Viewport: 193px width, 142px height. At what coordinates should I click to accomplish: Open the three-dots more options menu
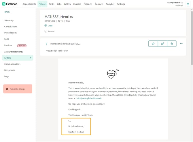[x=181, y=44]
